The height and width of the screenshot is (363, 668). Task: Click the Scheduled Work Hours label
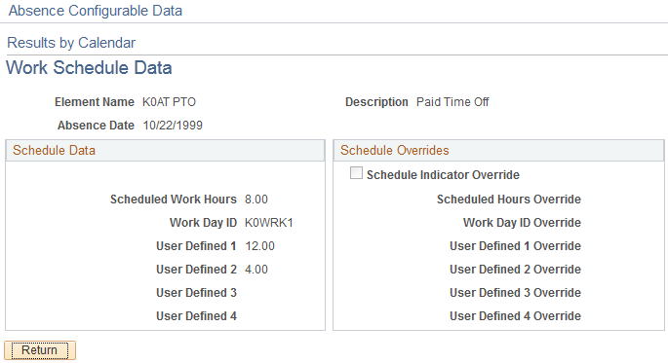click(174, 200)
